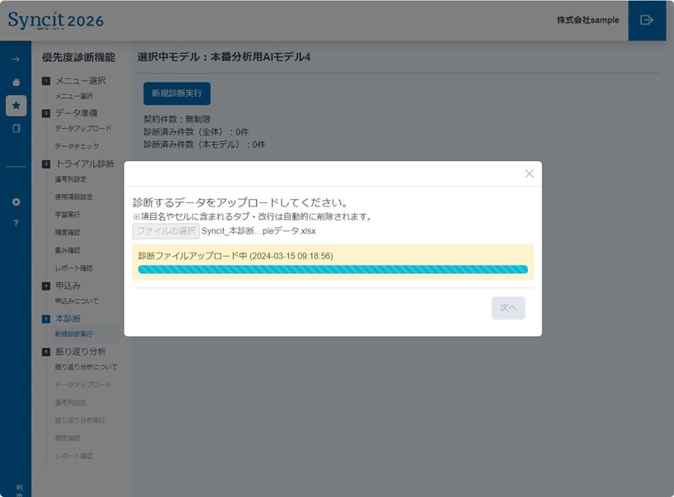Expand the 振り返り分析 section header

80,352
